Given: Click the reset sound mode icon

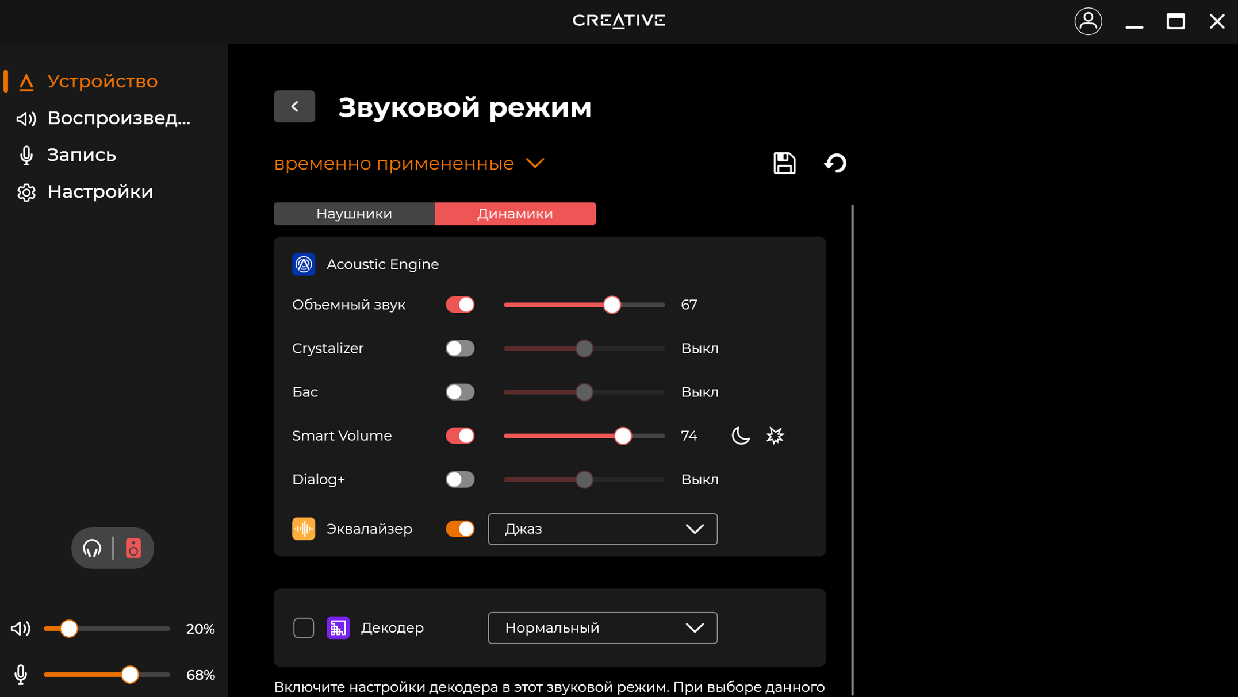Looking at the screenshot, I should pos(835,163).
